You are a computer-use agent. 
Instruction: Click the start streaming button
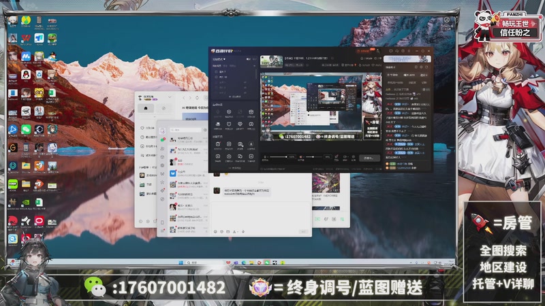click(370, 158)
